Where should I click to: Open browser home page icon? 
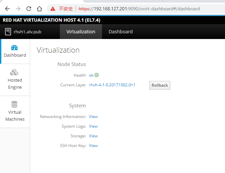coord(39,9)
